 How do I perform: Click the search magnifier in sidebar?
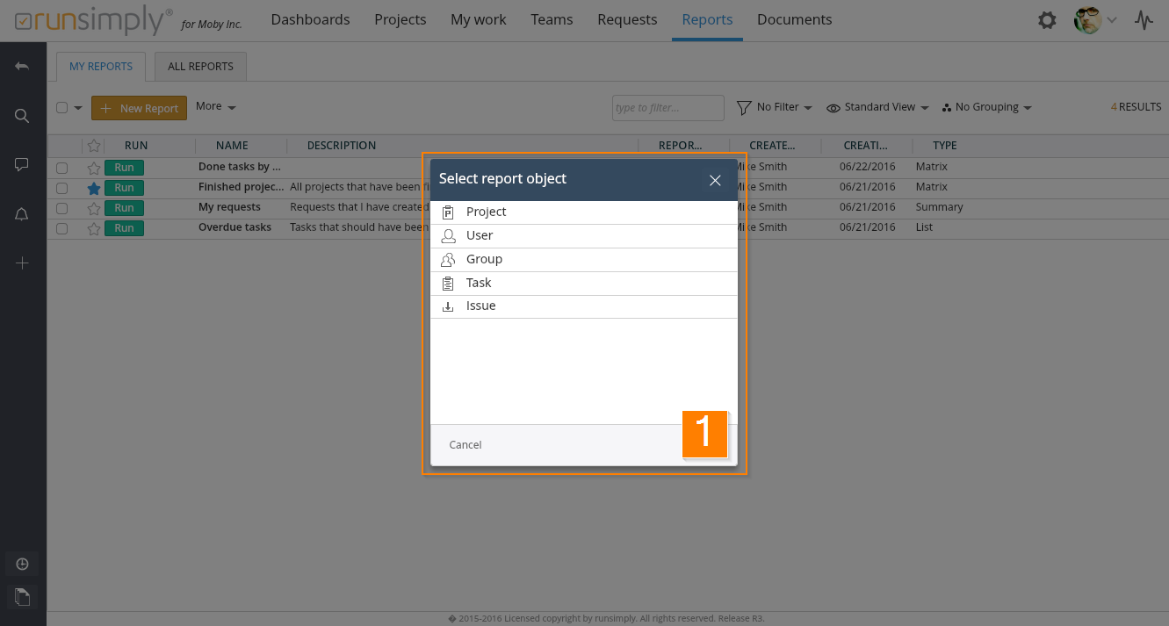point(23,116)
